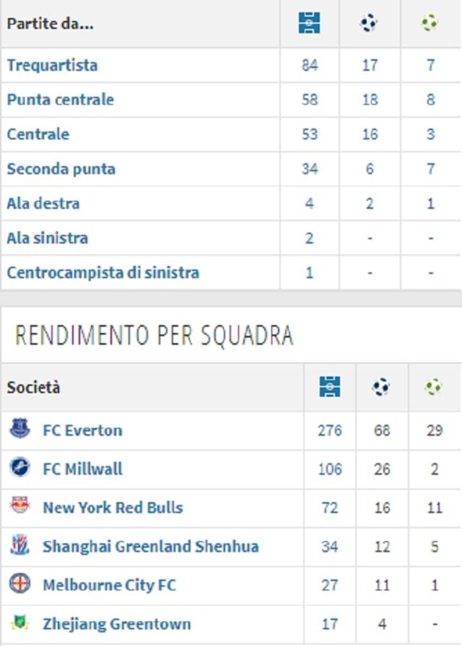Click the goals ball icon in positions header

[368, 23]
